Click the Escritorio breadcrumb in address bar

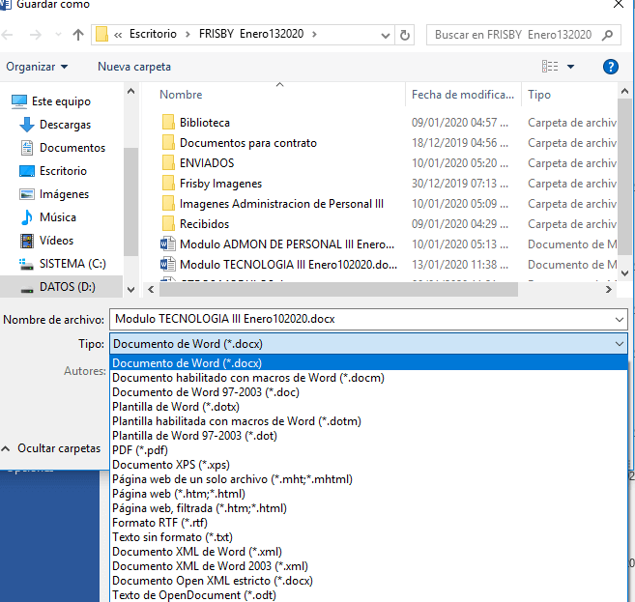[x=153, y=34]
